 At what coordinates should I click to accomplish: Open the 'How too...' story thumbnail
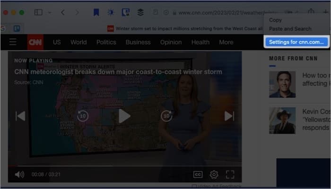[x=282, y=85]
